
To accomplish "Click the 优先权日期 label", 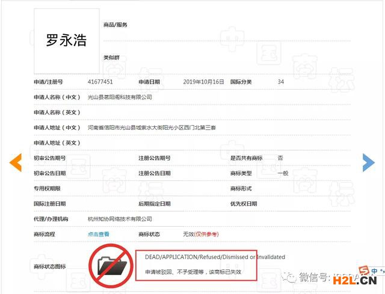I will [244, 204].
